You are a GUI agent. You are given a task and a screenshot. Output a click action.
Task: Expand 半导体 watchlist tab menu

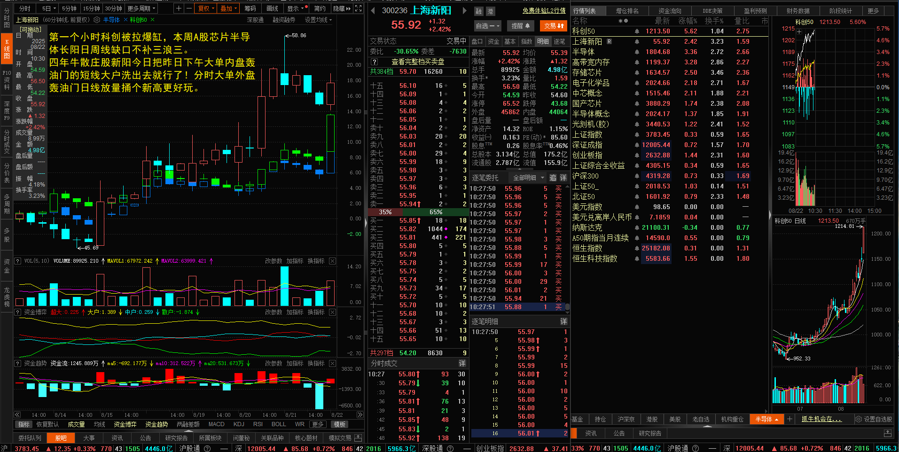766,419
